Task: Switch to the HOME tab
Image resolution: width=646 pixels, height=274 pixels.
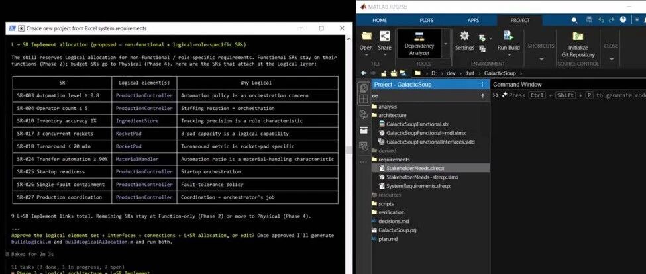Action: 379,20
